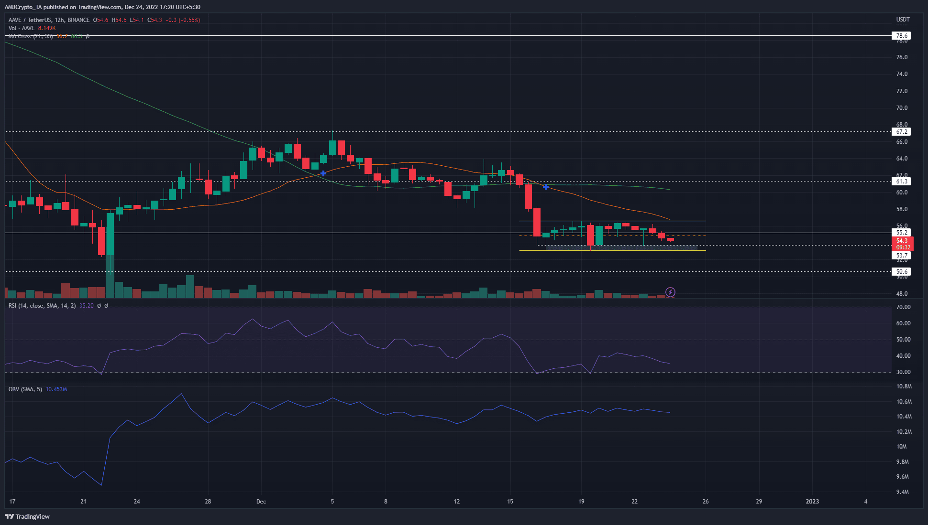Click the close value C54.3 in the legend
Viewport: 928px width, 525px height.
tap(155, 20)
